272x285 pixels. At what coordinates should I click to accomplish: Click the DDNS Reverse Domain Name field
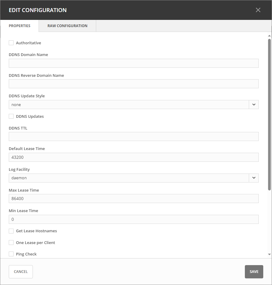134,84
